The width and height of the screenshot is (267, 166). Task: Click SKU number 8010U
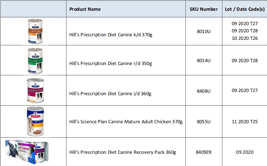pos(204,32)
